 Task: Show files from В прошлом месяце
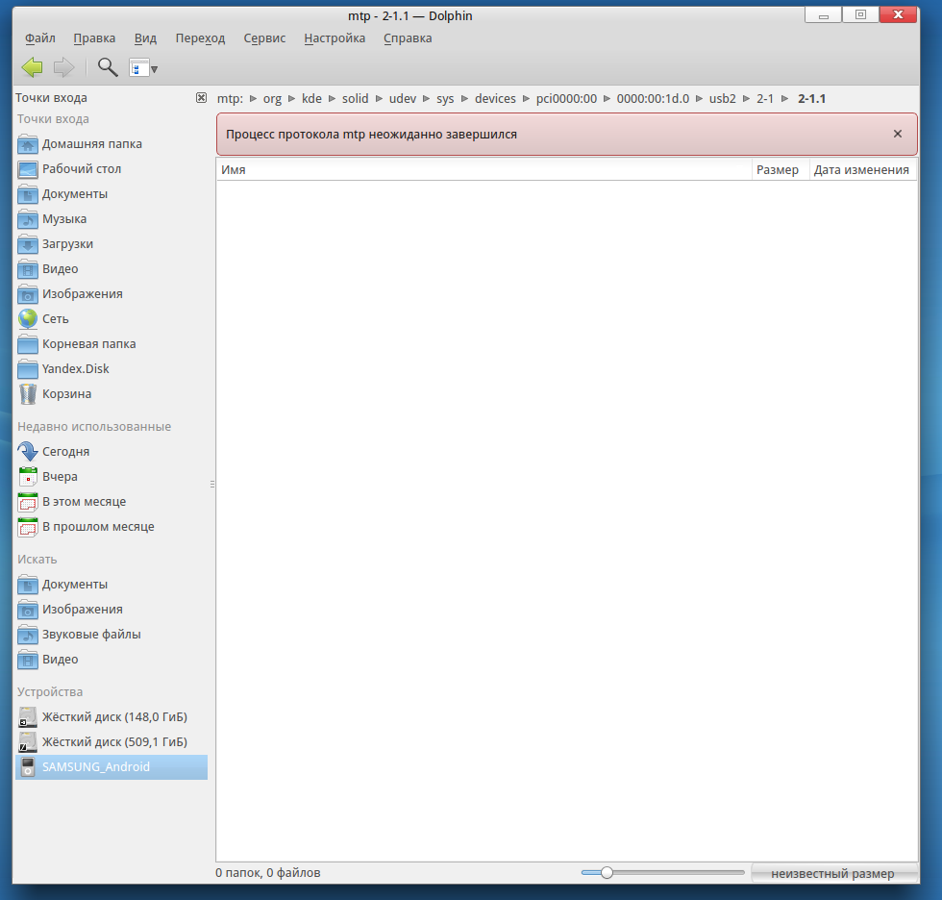[x=112, y=527]
